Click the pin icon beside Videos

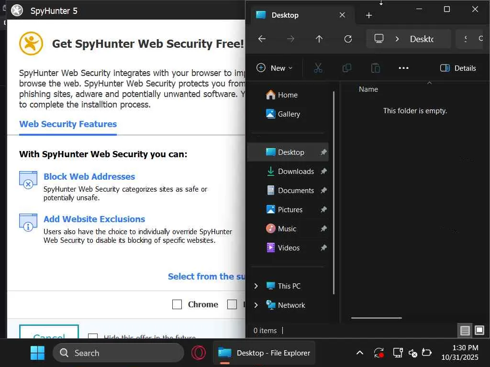(x=323, y=248)
